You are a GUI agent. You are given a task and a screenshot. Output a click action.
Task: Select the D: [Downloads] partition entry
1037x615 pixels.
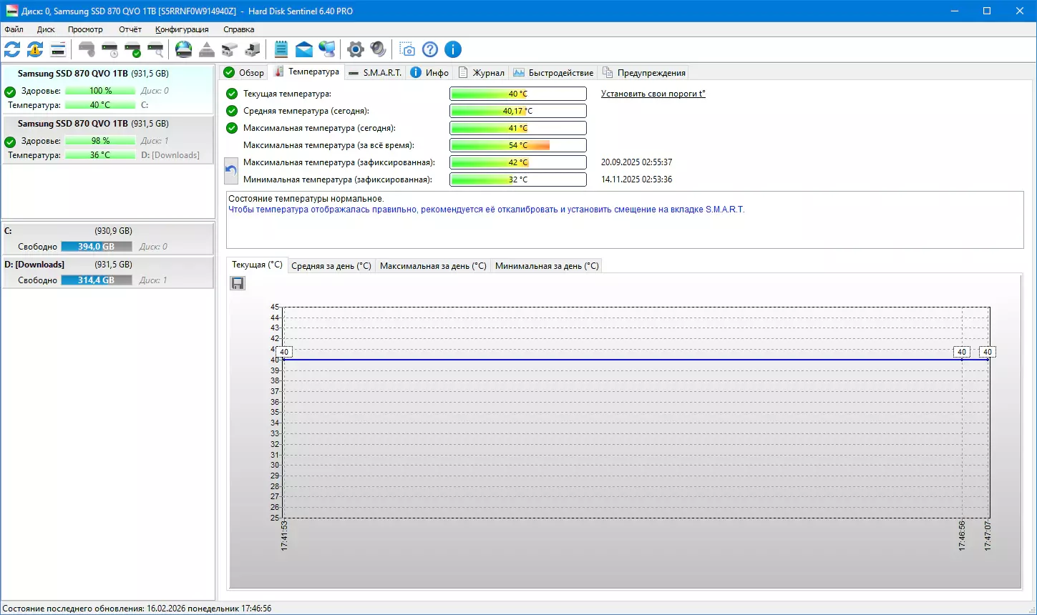108,272
